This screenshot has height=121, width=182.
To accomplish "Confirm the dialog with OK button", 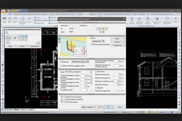I will pos(108,107).
